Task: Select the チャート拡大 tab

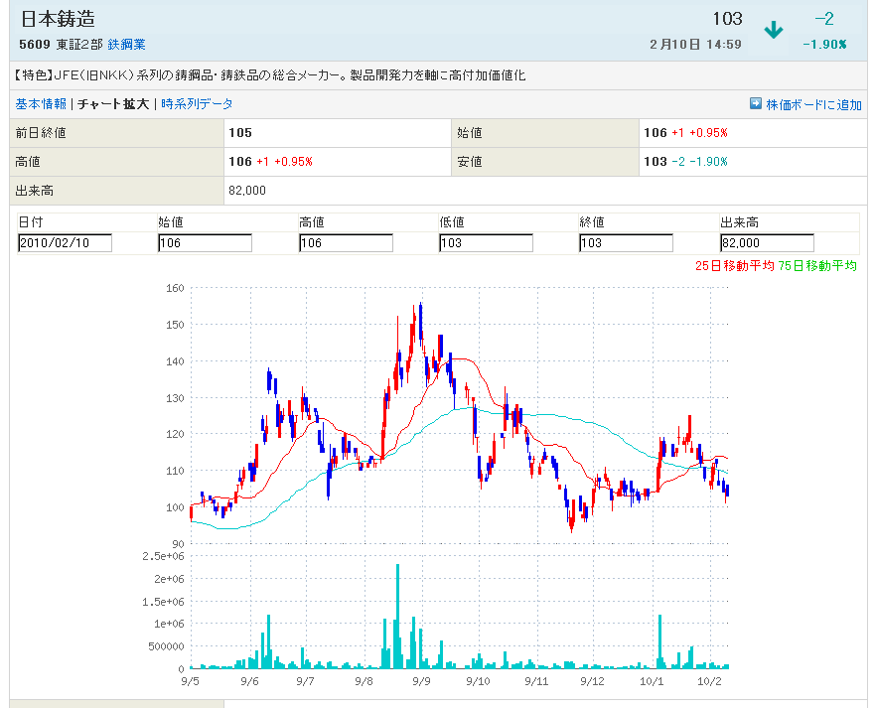Action: pyautogui.click(x=113, y=103)
